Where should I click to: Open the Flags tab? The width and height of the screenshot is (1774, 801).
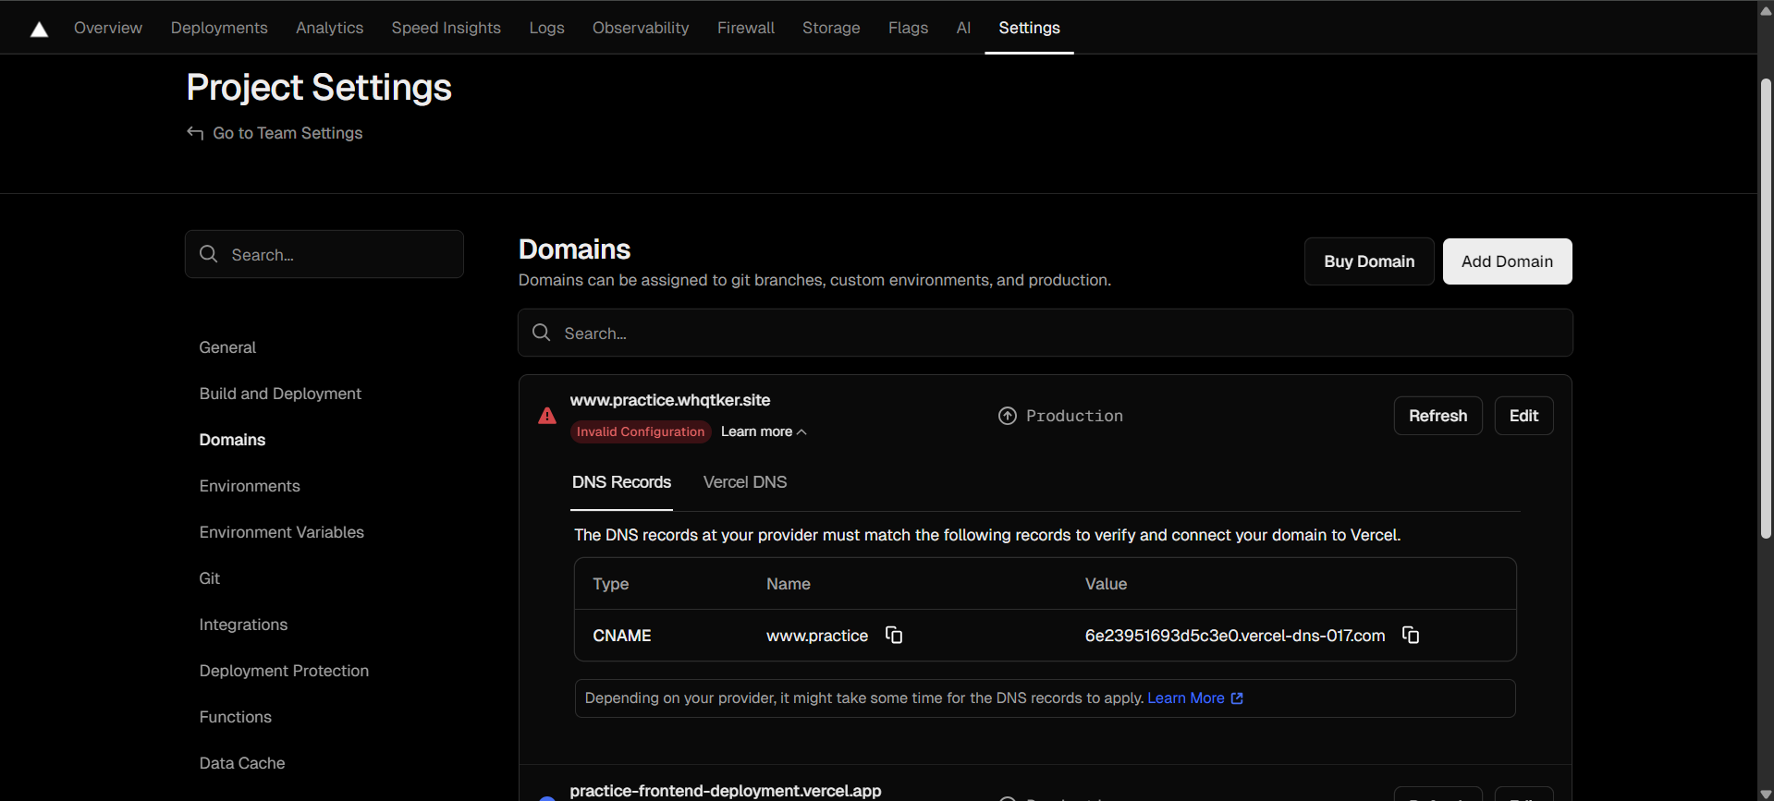click(908, 28)
